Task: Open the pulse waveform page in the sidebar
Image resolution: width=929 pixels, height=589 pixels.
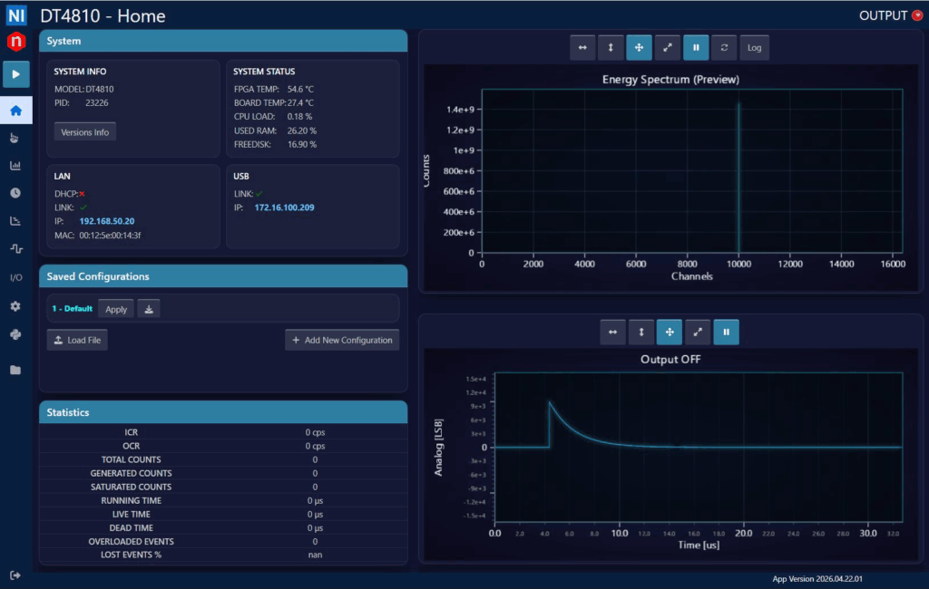Action: [x=16, y=248]
